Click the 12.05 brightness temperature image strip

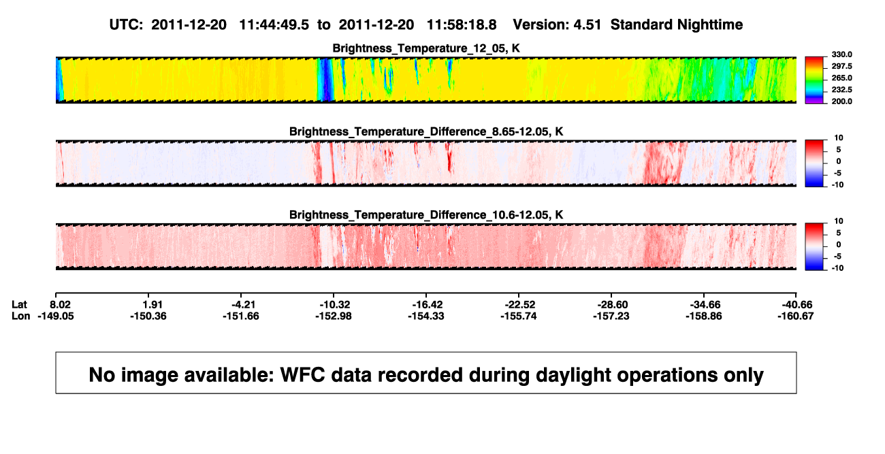[426, 80]
